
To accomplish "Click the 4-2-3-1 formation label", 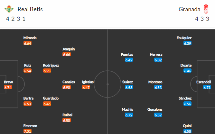I will [x=16, y=19].
